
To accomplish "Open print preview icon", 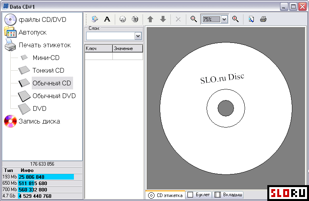I will [251, 19].
